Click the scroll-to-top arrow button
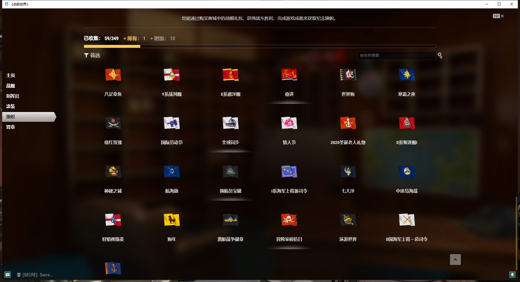 (455, 259)
